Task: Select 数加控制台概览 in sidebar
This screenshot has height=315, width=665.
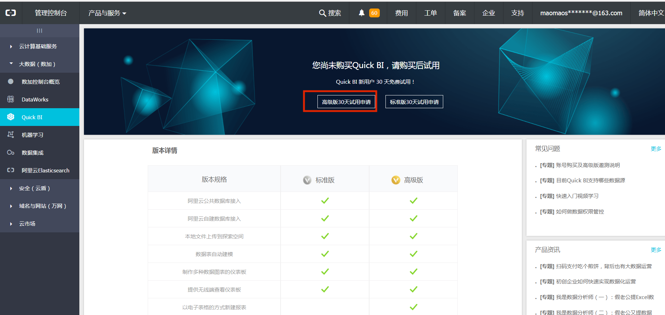Action: [x=40, y=82]
